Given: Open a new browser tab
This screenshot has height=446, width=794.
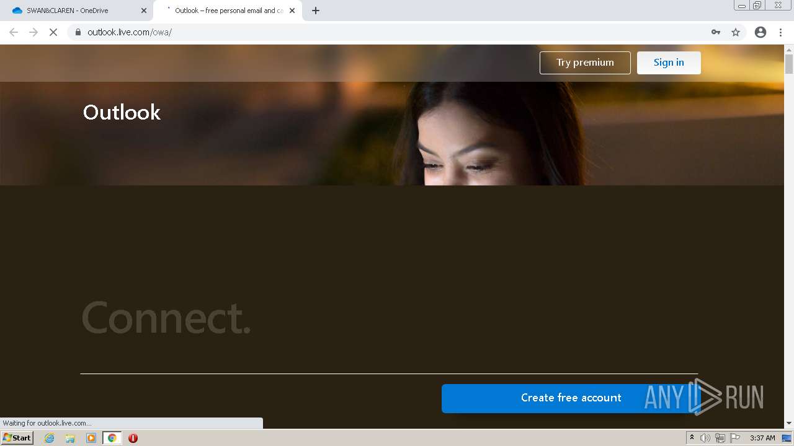Looking at the screenshot, I should [316, 11].
